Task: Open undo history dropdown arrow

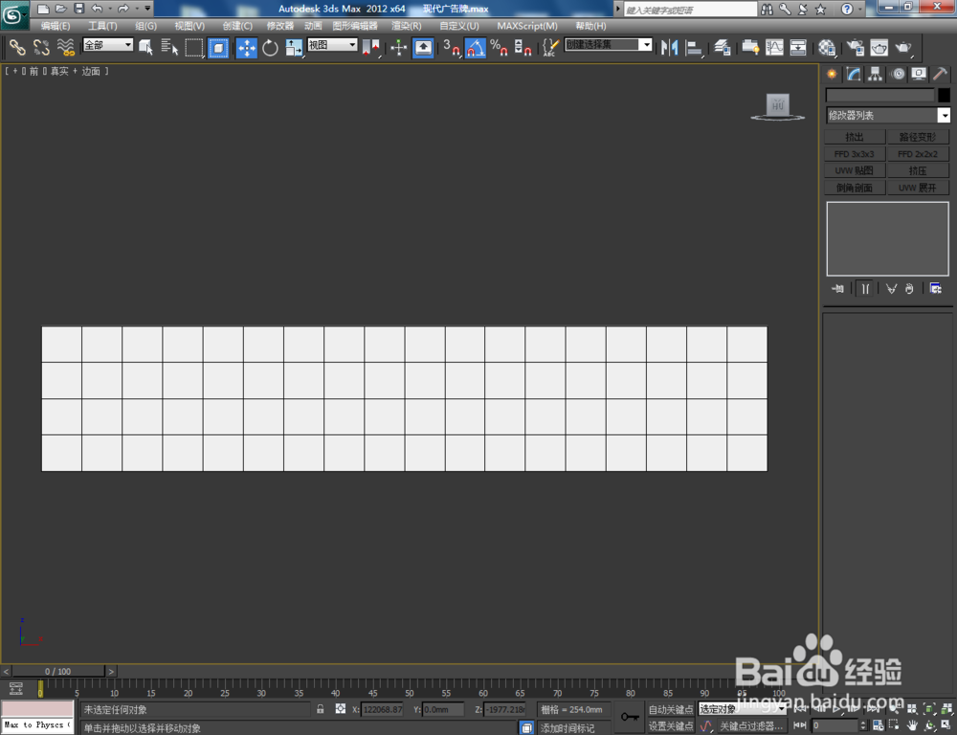Action: (110, 9)
